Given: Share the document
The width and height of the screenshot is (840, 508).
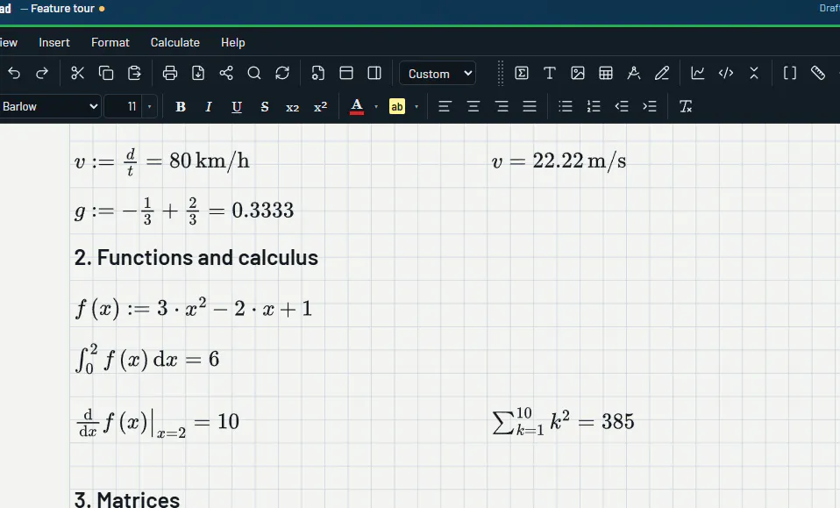Looking at the screenshot, I should (226, 74).
